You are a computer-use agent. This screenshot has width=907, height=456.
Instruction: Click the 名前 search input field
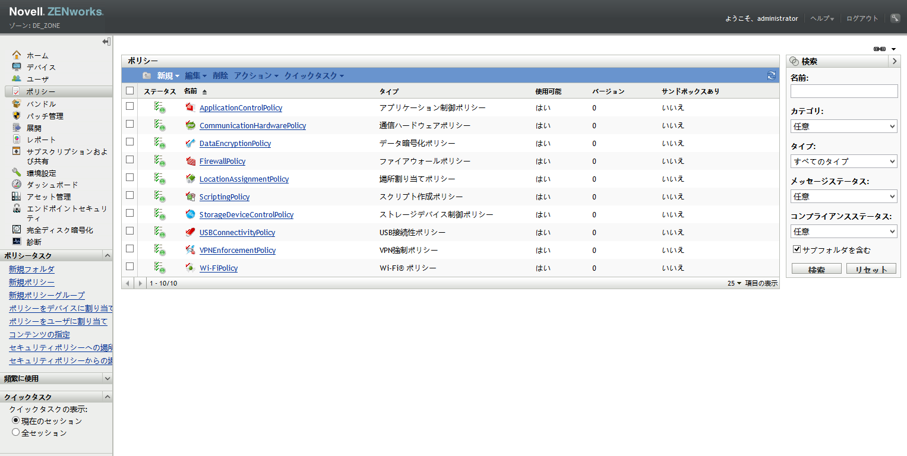tap(844, 91)
